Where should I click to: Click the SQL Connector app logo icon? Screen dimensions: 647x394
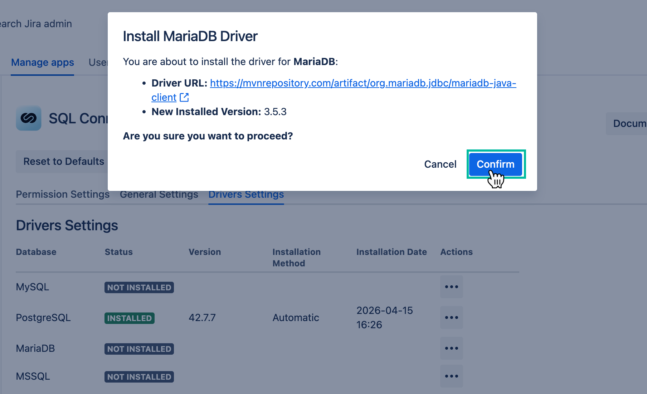29,118
